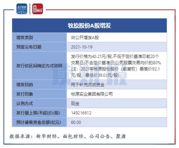Select the value 非公开增发A股
Viewport: 179px width, 148px height.
85,38
